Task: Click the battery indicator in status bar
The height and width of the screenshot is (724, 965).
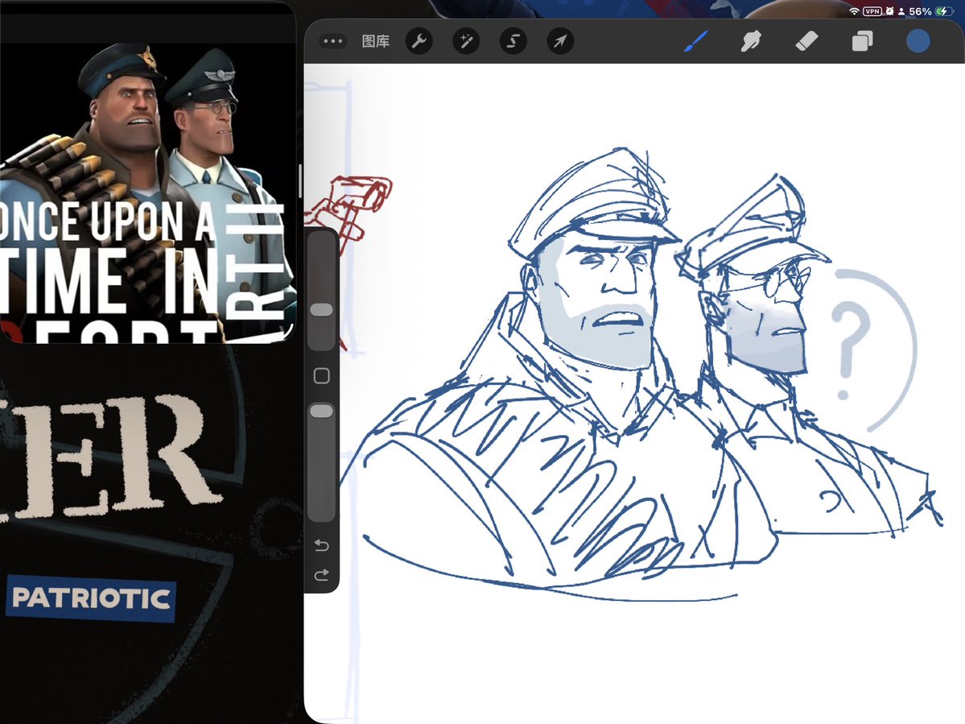Action: (942, 11)
